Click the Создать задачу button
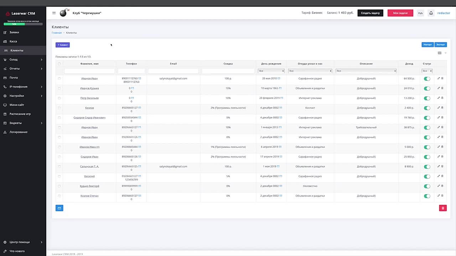This screenshot has height=256, width=456. (370, 13)
